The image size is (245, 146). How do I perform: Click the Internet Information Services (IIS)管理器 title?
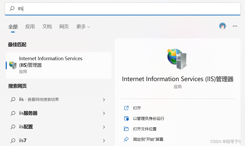[178, 79]
